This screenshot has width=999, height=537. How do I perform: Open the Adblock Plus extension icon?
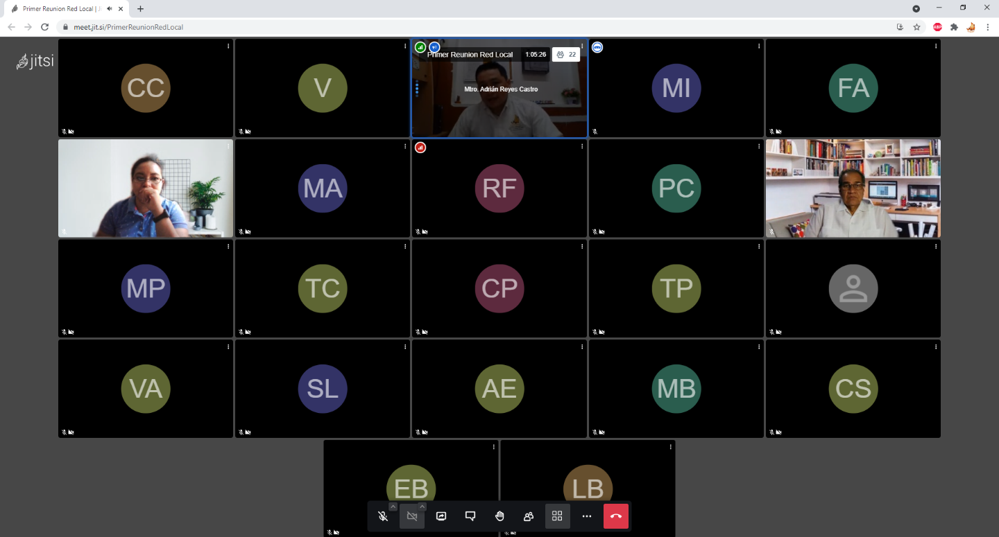point(937,27)
